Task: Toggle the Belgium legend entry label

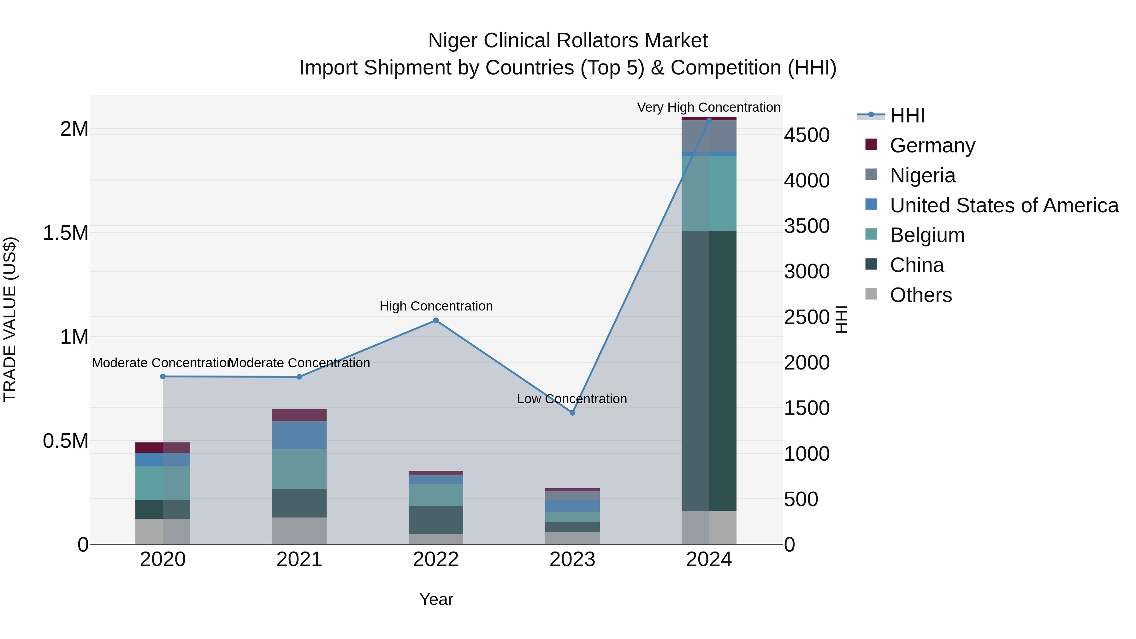Action: (x=927, y=235)
